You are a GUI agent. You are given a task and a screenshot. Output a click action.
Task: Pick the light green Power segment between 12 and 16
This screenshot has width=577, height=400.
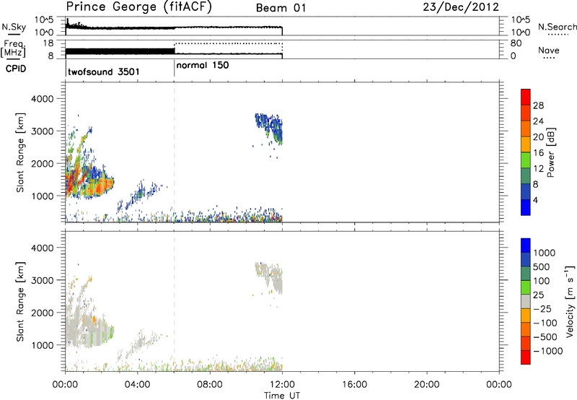coord(526,160)
